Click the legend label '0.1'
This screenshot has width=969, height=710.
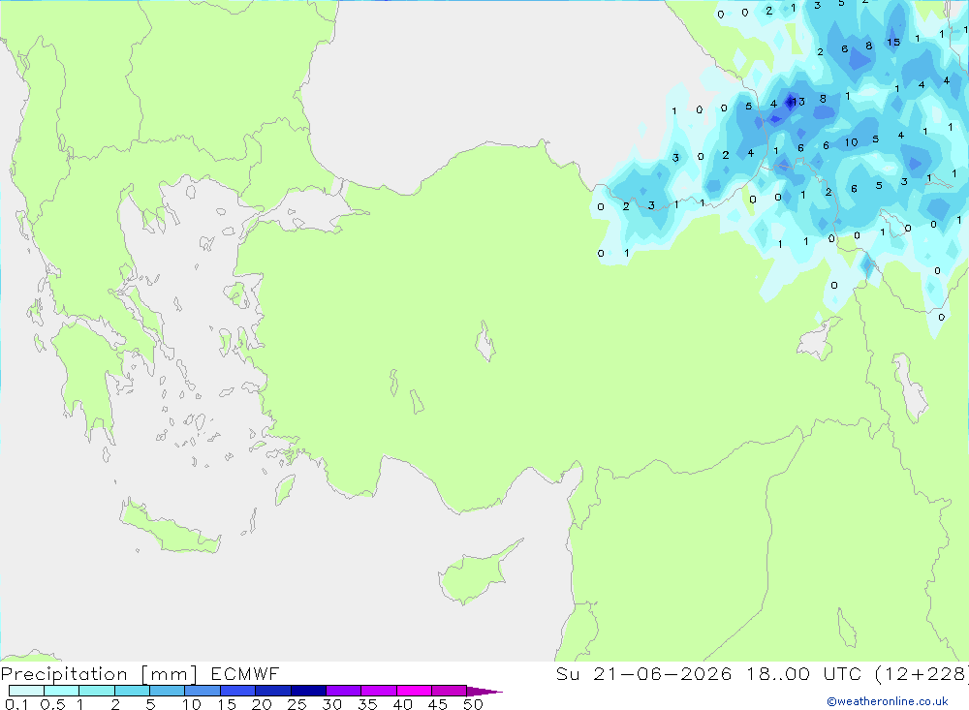[x=16, y=704]
